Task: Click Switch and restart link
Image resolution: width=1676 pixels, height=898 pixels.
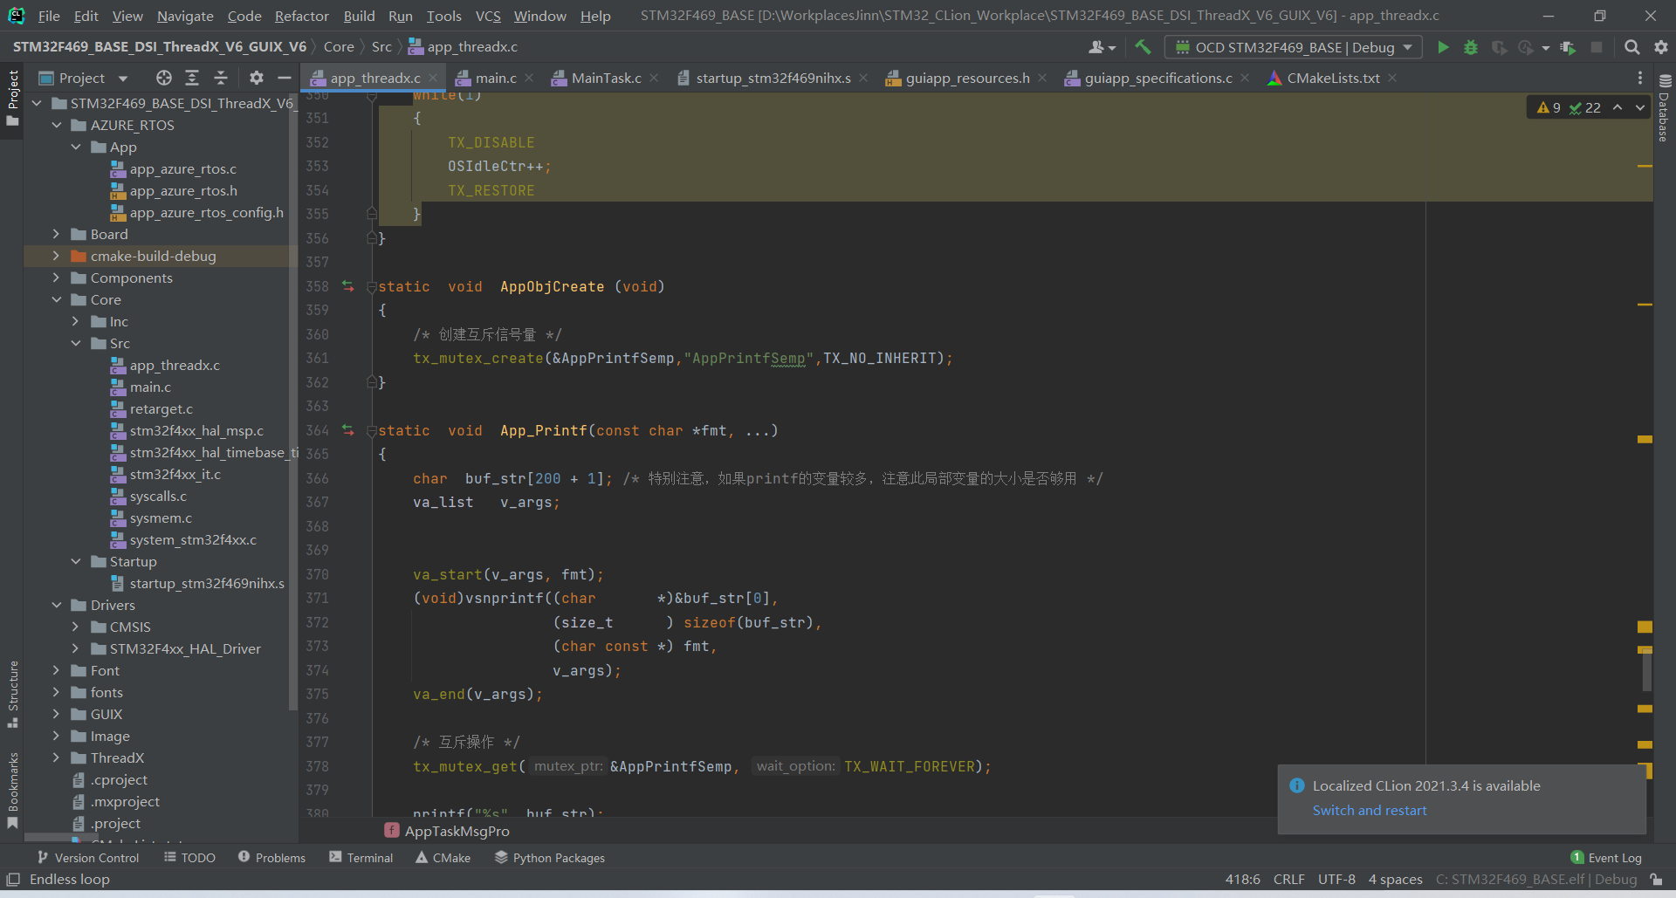Action: pyautogui.click(x=1370, y=810)
